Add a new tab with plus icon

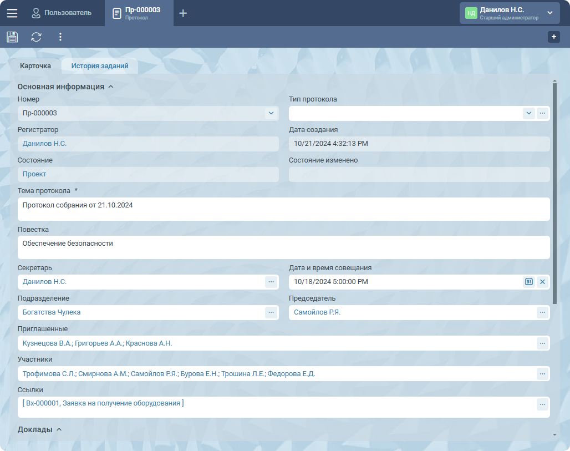(x=183, y=13)
